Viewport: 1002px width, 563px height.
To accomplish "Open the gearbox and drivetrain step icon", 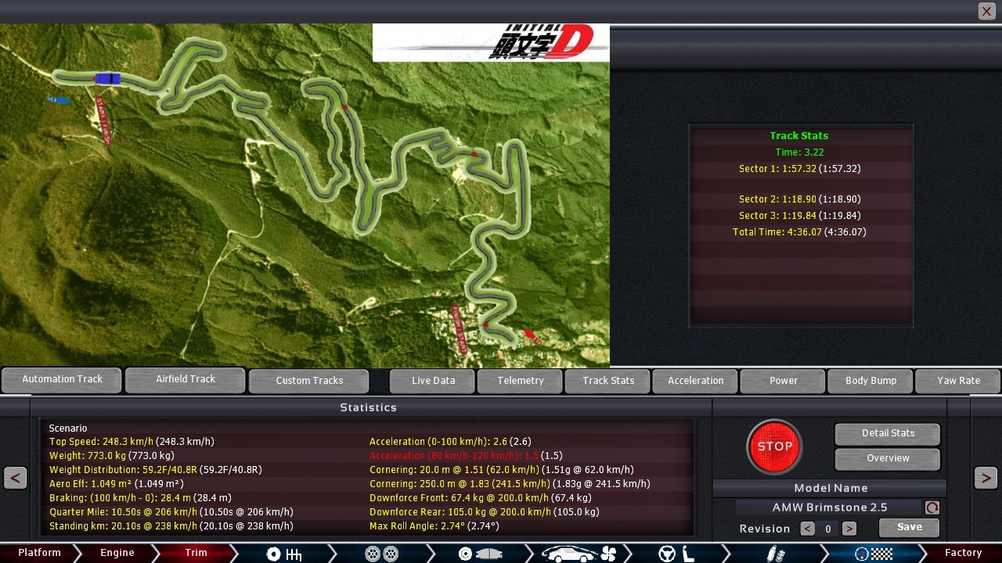I will [x=283, y=554].
